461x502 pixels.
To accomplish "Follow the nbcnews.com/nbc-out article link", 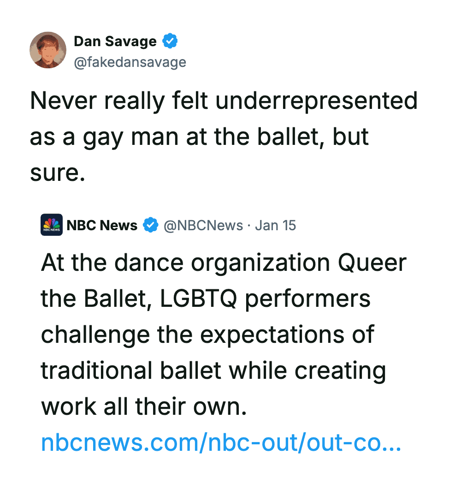I will tap(221, 442).
